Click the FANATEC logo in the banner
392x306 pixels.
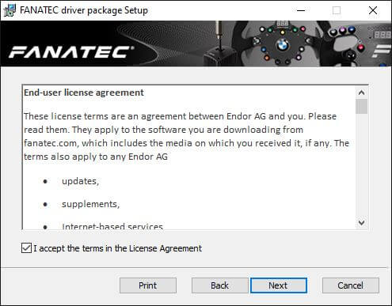[x=71, y=52]
